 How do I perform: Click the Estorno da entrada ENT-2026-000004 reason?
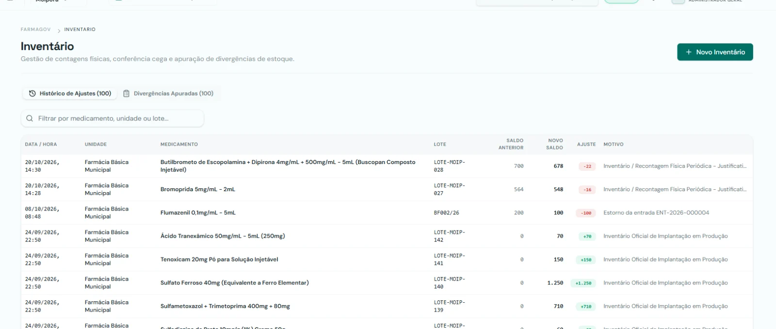point(656,213)
